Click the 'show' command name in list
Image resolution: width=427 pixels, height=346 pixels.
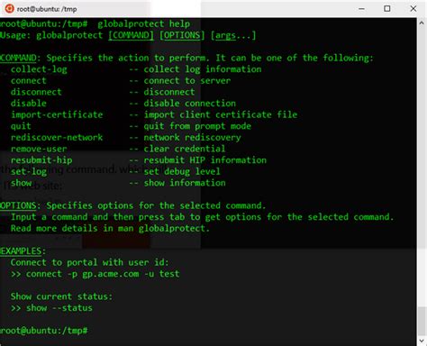[x=21, y=183]
